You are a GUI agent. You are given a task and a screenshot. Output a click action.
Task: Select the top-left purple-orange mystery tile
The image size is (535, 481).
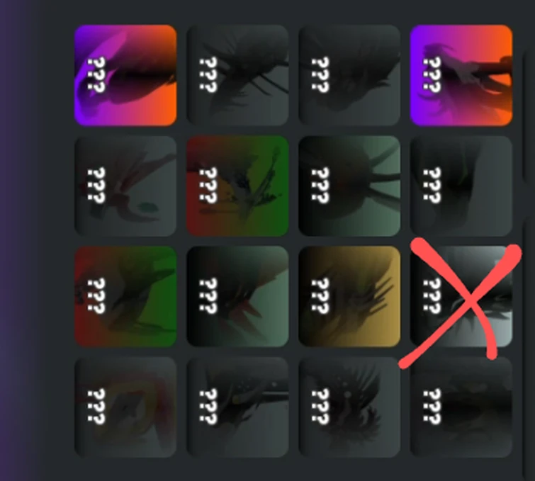pos(125,75)
